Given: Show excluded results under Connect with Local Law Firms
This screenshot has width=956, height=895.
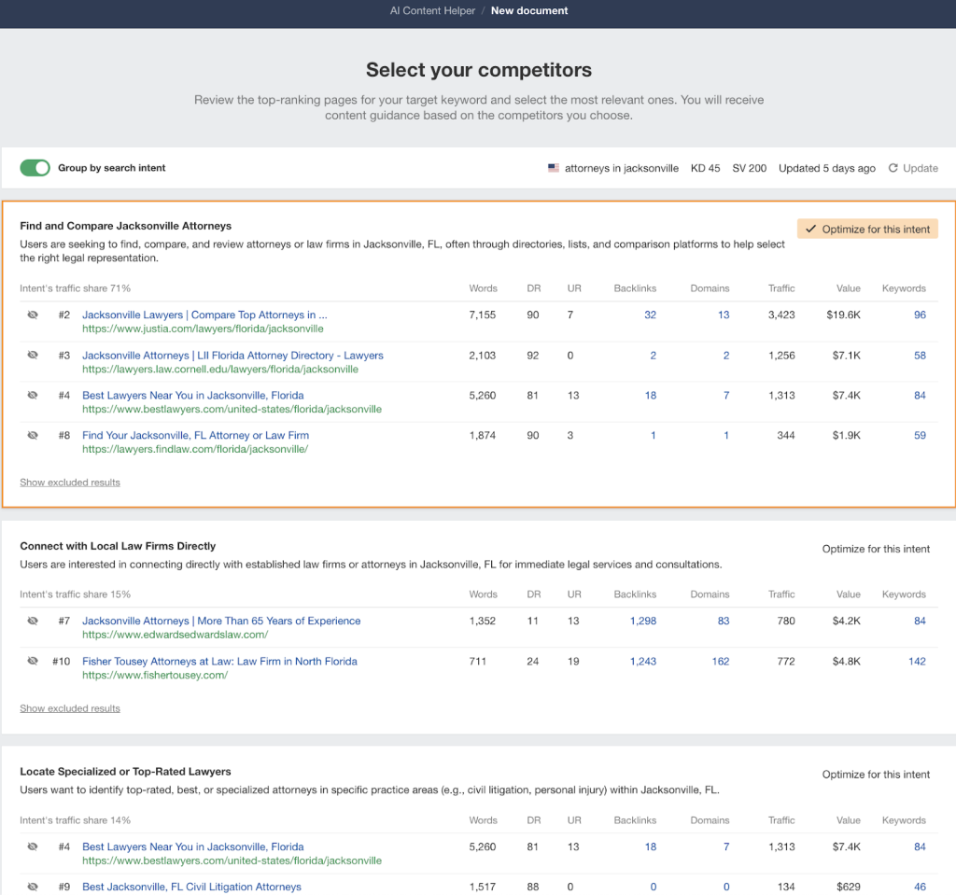Looking at the screenshot, I should point(70,707).
